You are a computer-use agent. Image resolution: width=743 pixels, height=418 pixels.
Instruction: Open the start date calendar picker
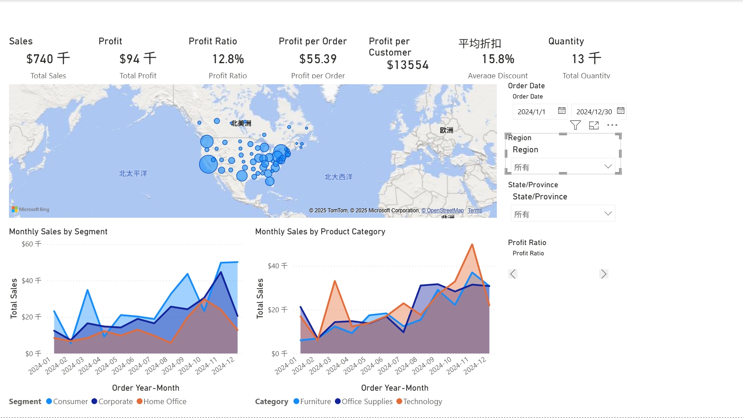(561, 111)
